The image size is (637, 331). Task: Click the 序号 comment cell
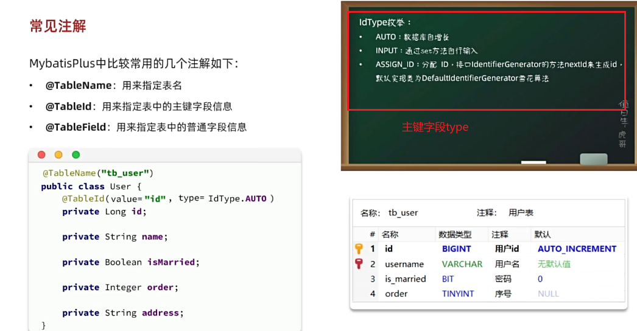coord(503,294)
